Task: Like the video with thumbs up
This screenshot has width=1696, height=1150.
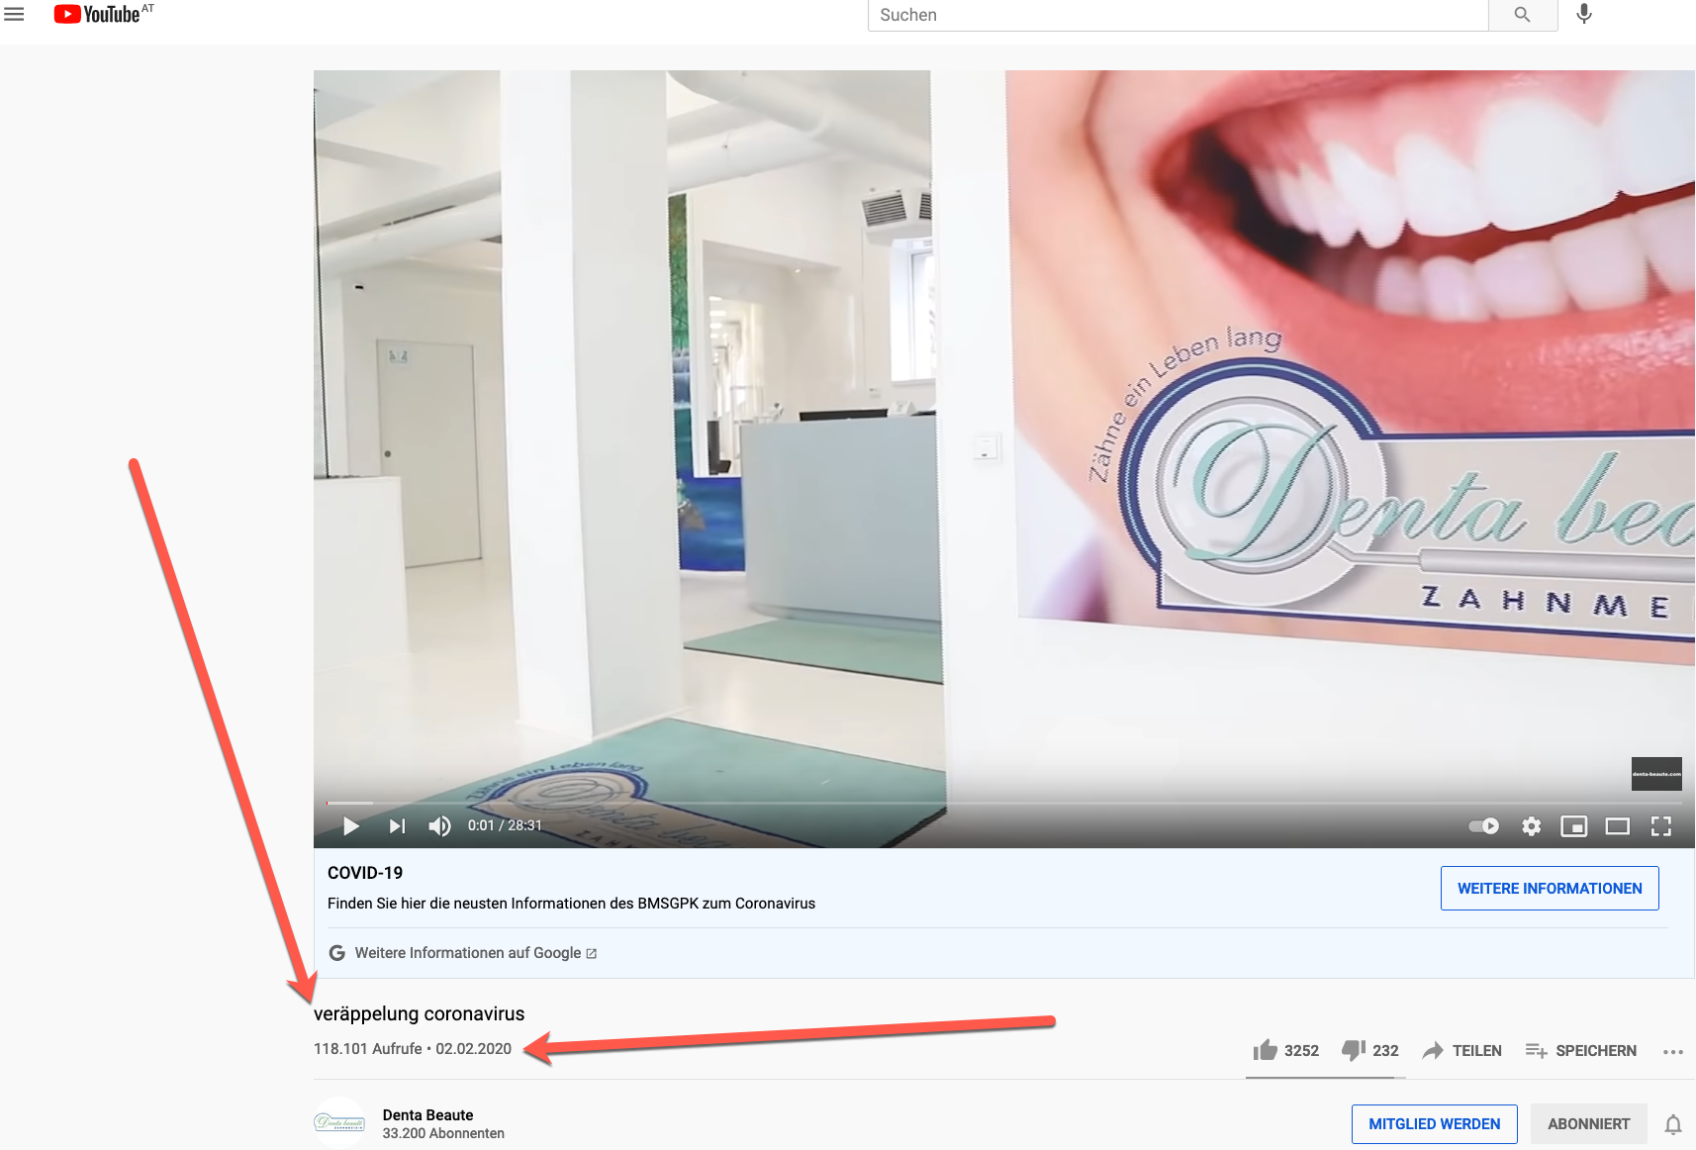Action: pos(1266,1050)
